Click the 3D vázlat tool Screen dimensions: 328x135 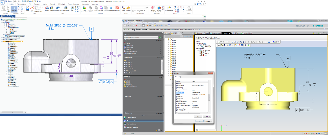32,9
